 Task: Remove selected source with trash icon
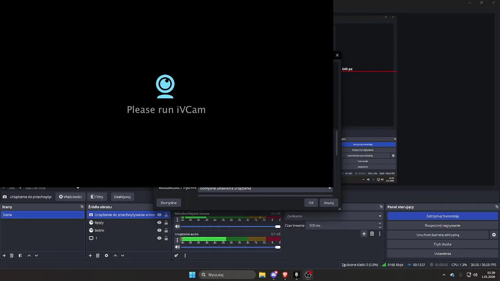98,256
